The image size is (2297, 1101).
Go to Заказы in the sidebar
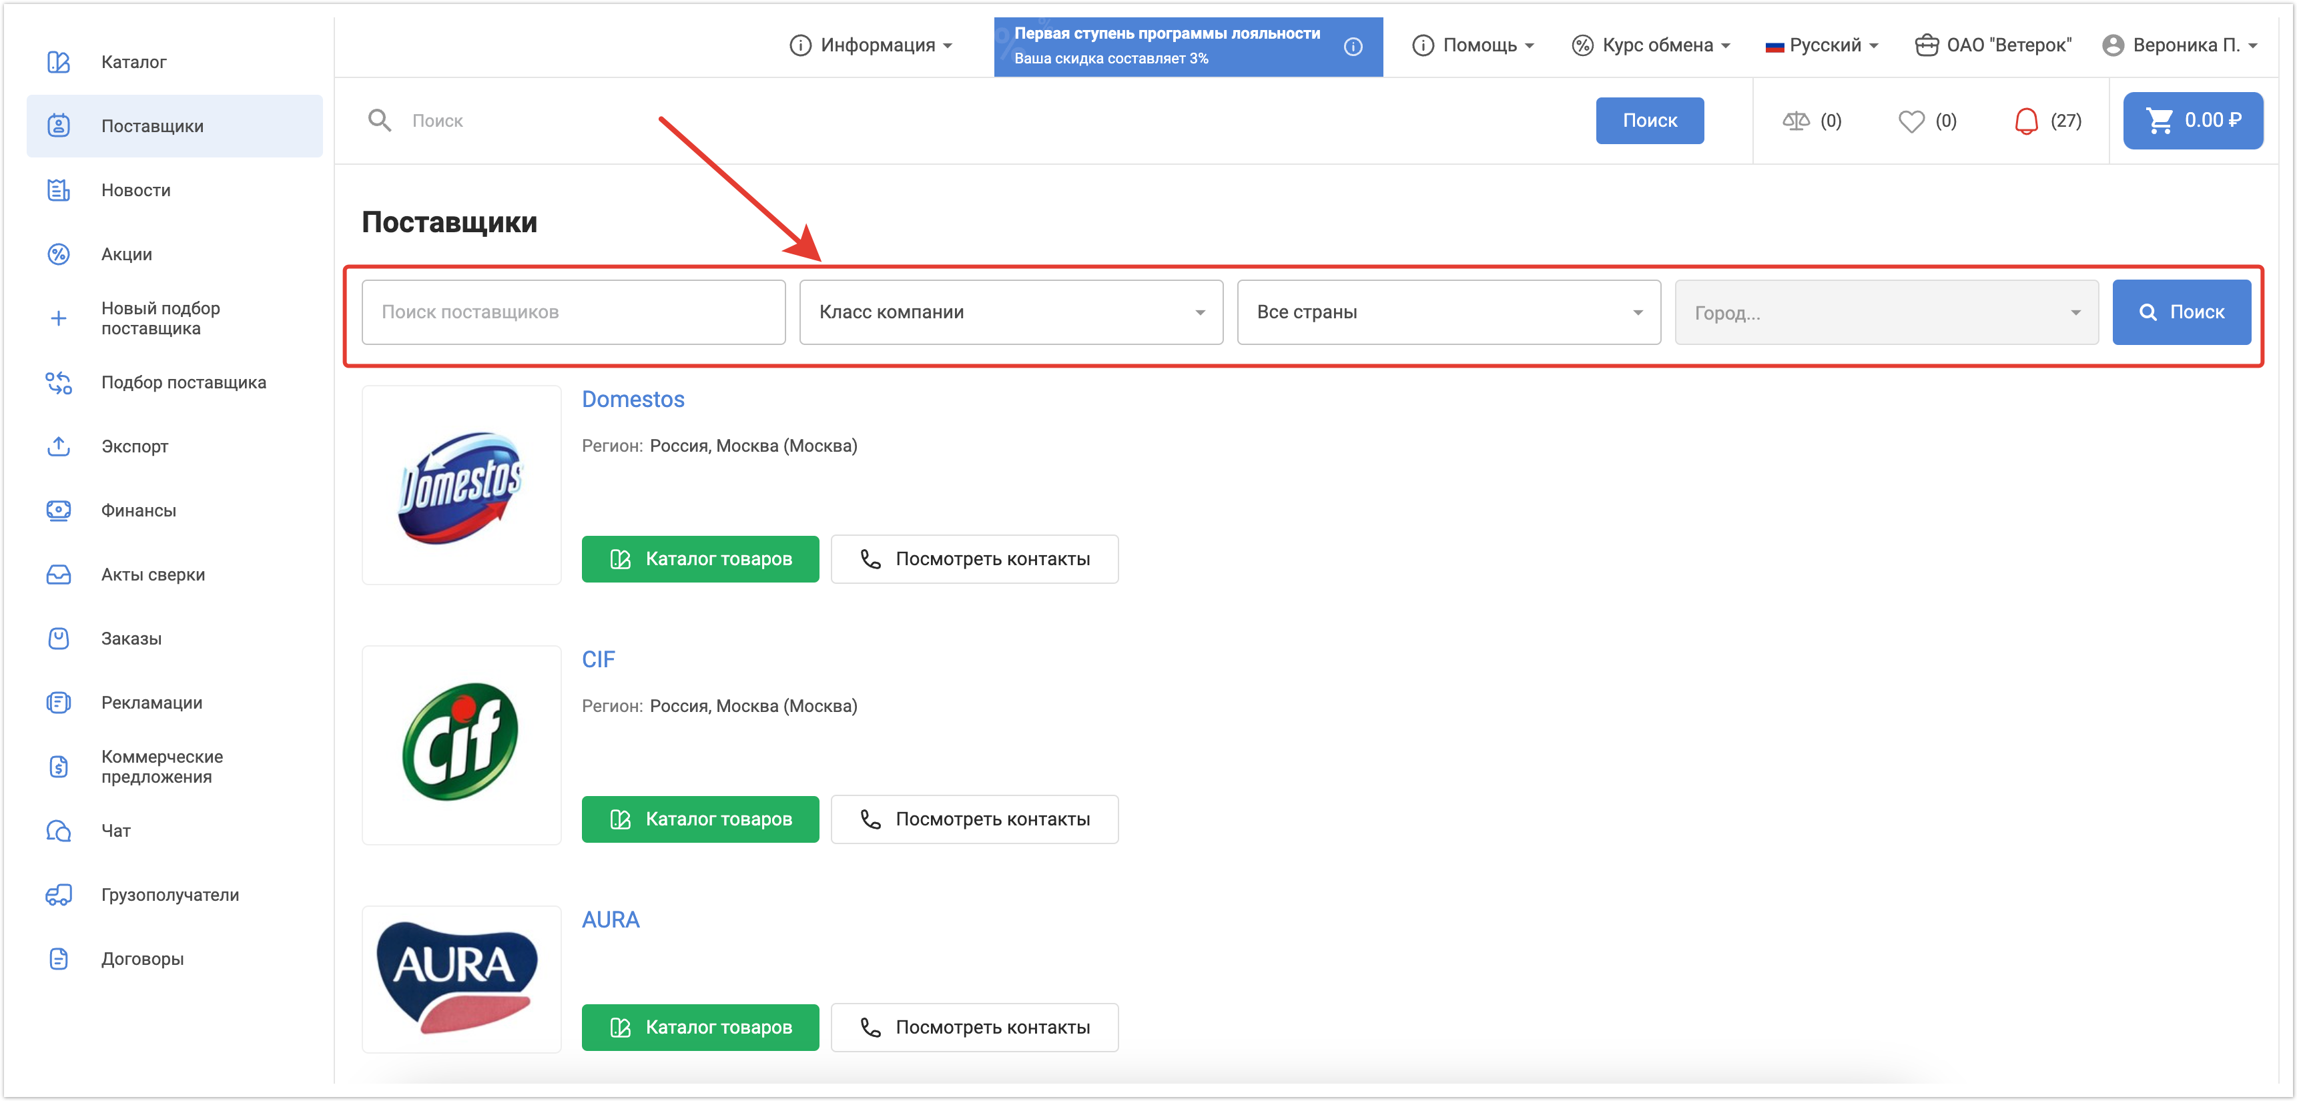click(131, 639)
